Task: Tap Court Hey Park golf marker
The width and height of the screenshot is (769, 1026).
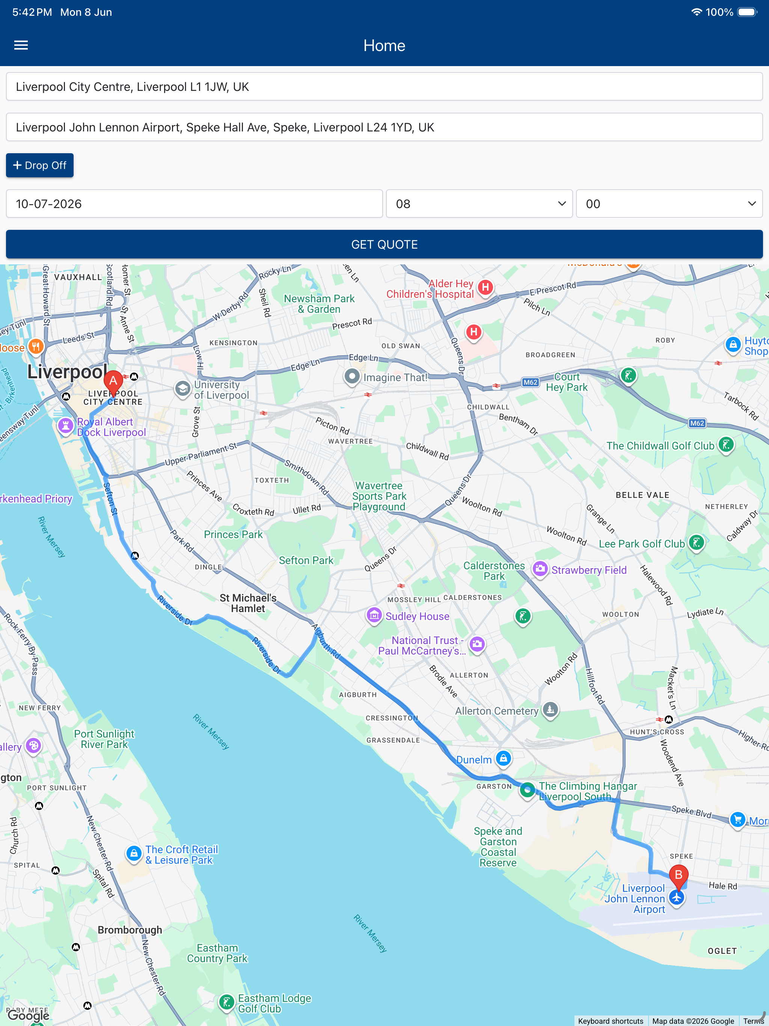Action: pyautogui.click(x=629, y=376)
